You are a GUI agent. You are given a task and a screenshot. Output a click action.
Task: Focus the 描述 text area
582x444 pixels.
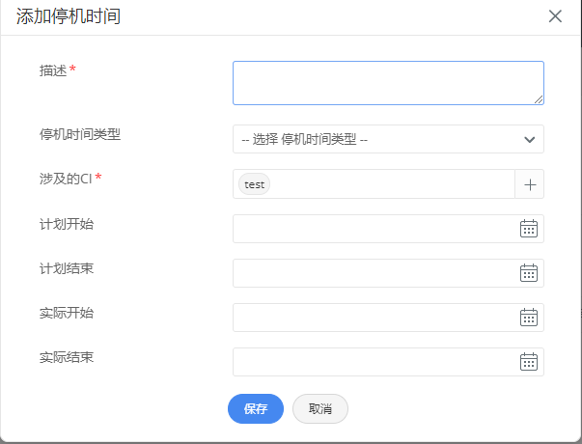pyautogui.click(x=388, y=83)
